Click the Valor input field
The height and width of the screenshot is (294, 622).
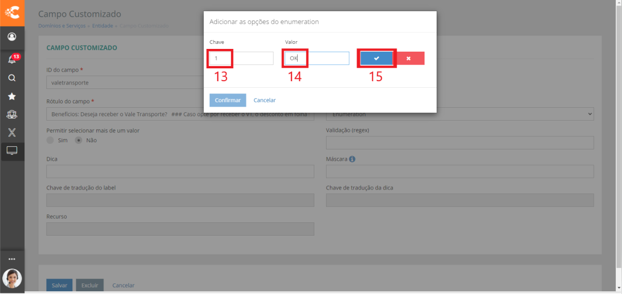coord(317,58)
